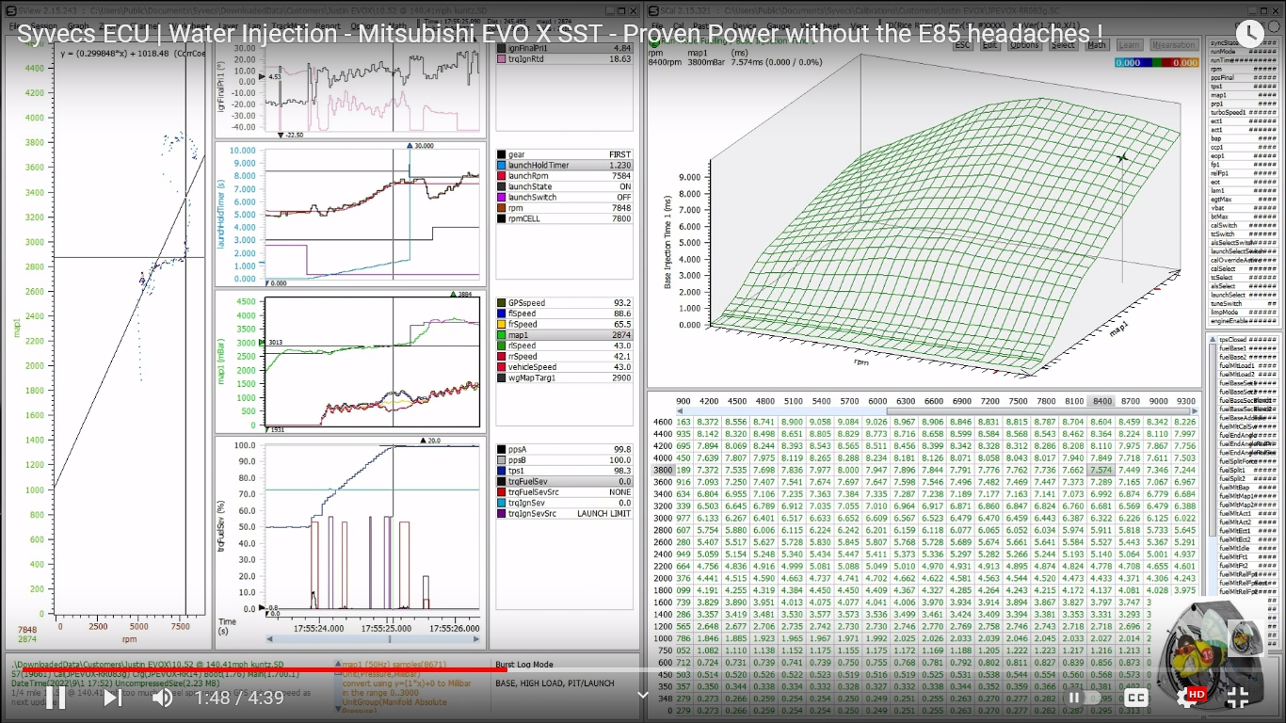Viewport: 1286px width, 723px height.
Task: Click the Watch Later clock icon
Action: [x=1249, y=34]
